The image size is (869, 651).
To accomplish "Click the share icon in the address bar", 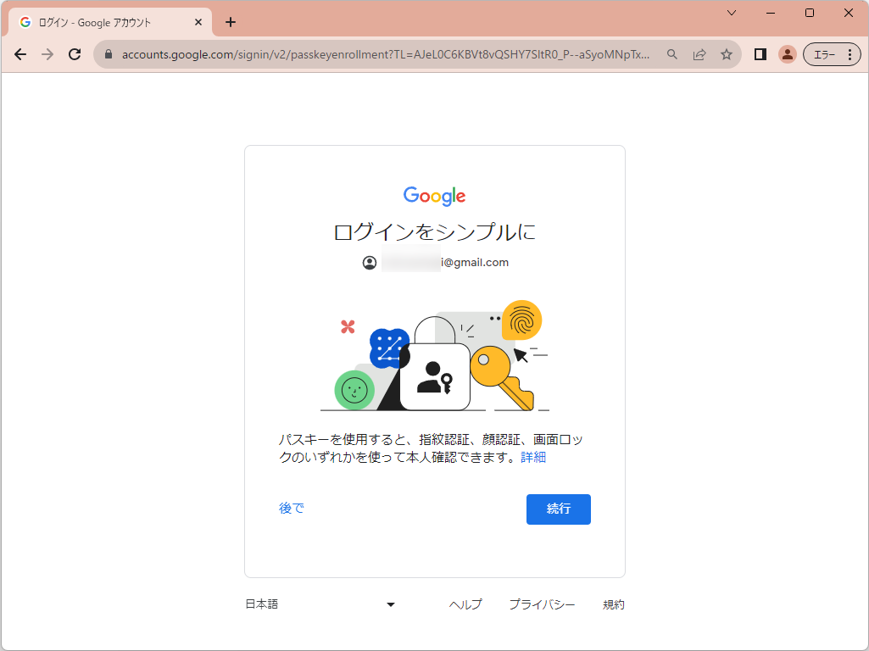I will 699,53.
